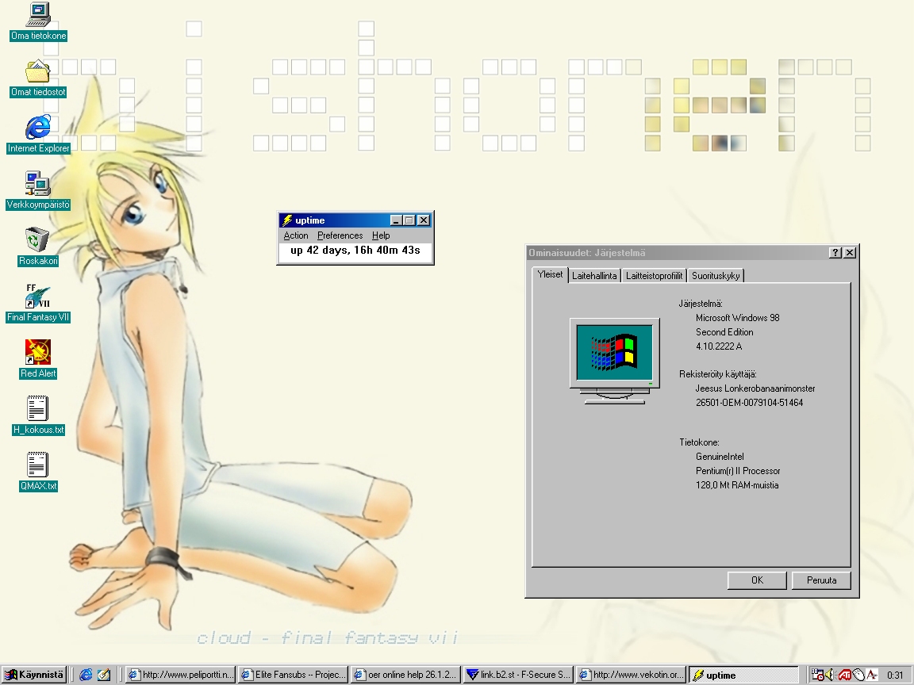Select the Omat tiedostot folder icon
Screen dimensions: 914x685
(38, 71)
